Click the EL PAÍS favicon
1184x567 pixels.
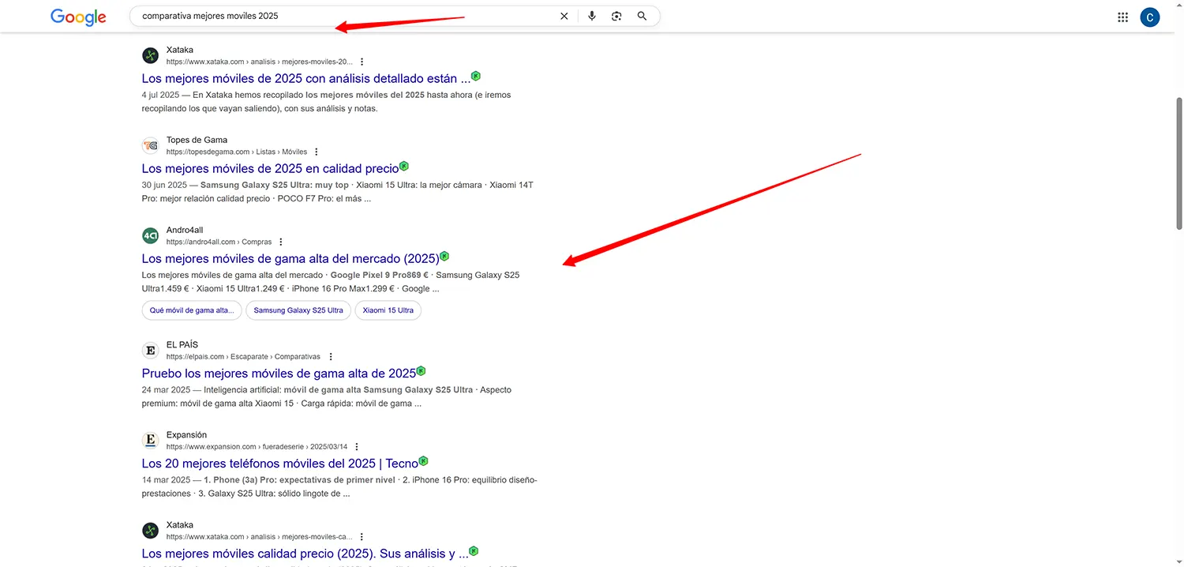tap(150, 350)
